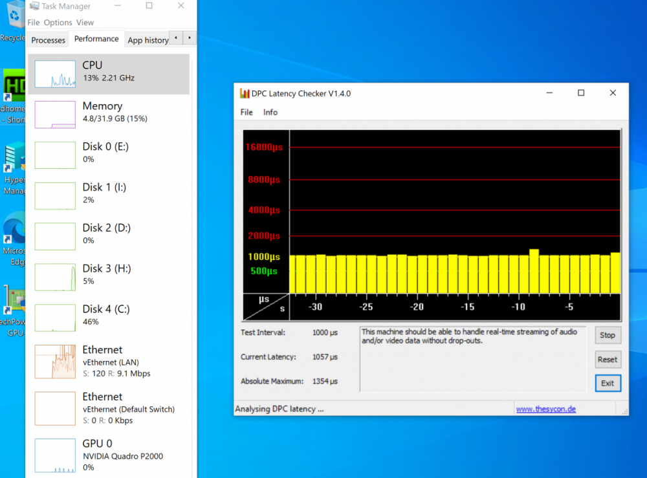Switch to the Processes tab

click(x=49, y=40)
